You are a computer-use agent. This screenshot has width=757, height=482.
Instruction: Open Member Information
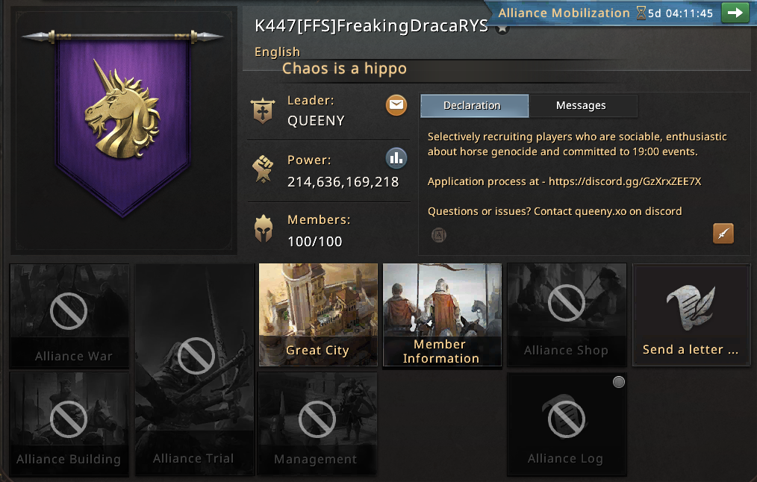[442, 315]
